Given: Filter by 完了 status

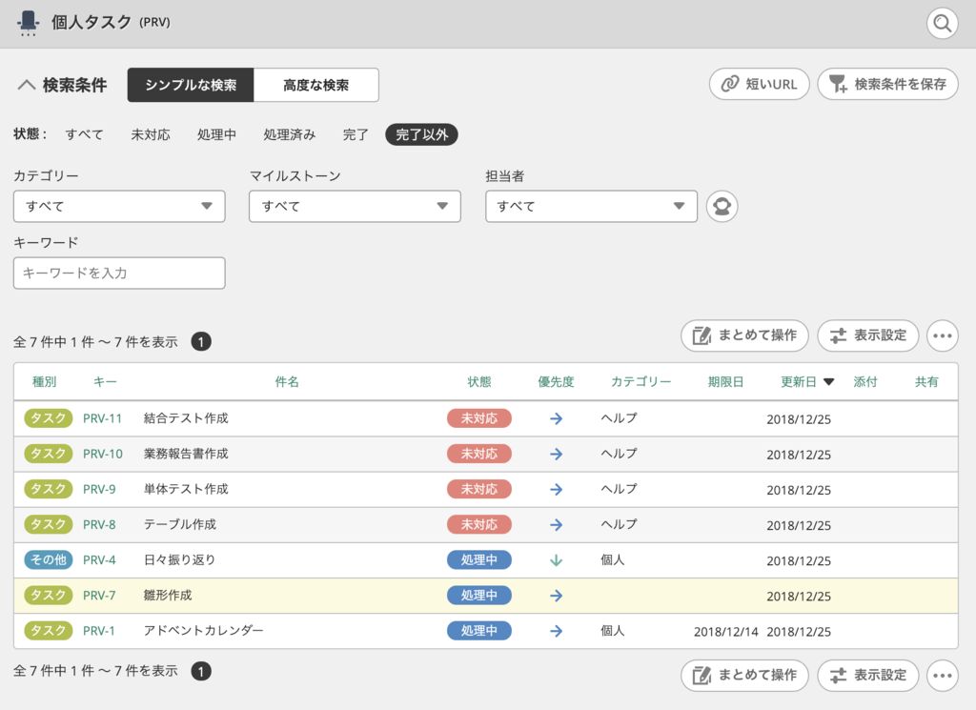Looking at the screenshot, I should pyautogui.click(x=356, y=134).
